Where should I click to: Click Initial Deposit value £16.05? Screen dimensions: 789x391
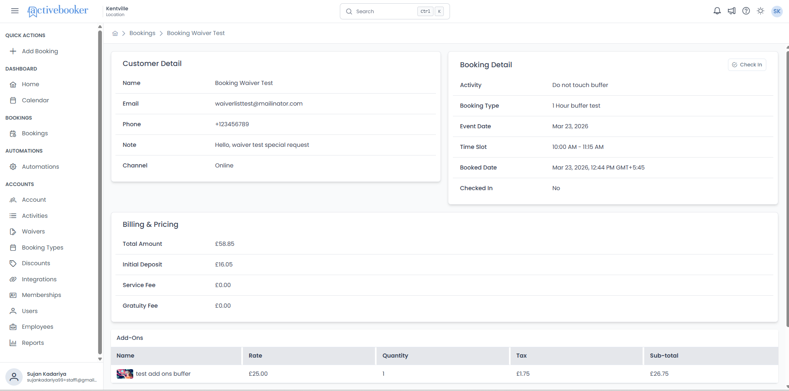[224, 264]
